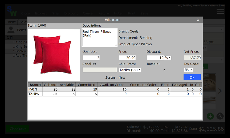Click the Close menu item
This screenshot has width=230, height=138.
pyautogui.click(x=26, y=13)
